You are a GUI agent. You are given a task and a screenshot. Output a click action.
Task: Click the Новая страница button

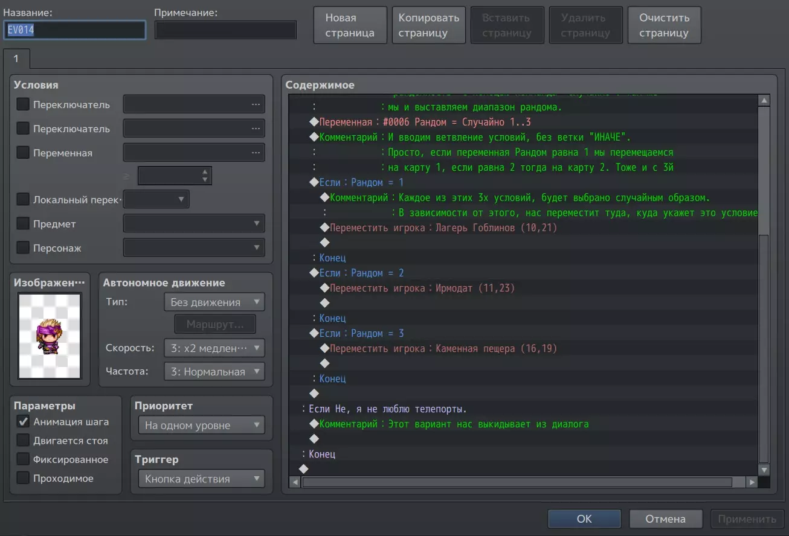(350, 25)
